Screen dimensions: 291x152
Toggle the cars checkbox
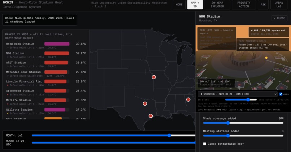(281, 94)
